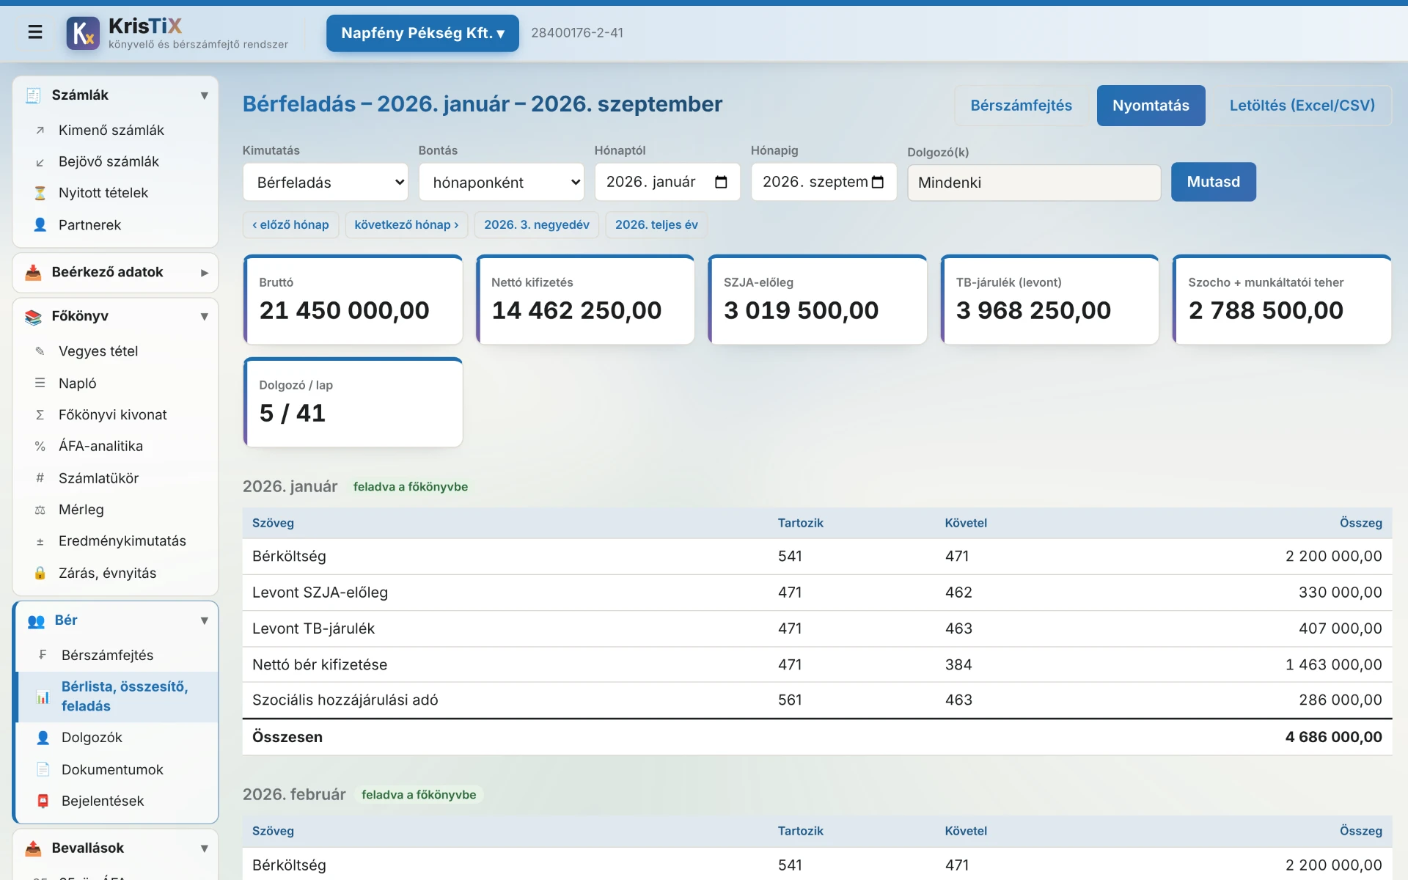Open the Kimutatás Bérfeladás dropdown
Screen dimensions: 1408x880
point(326,183)
